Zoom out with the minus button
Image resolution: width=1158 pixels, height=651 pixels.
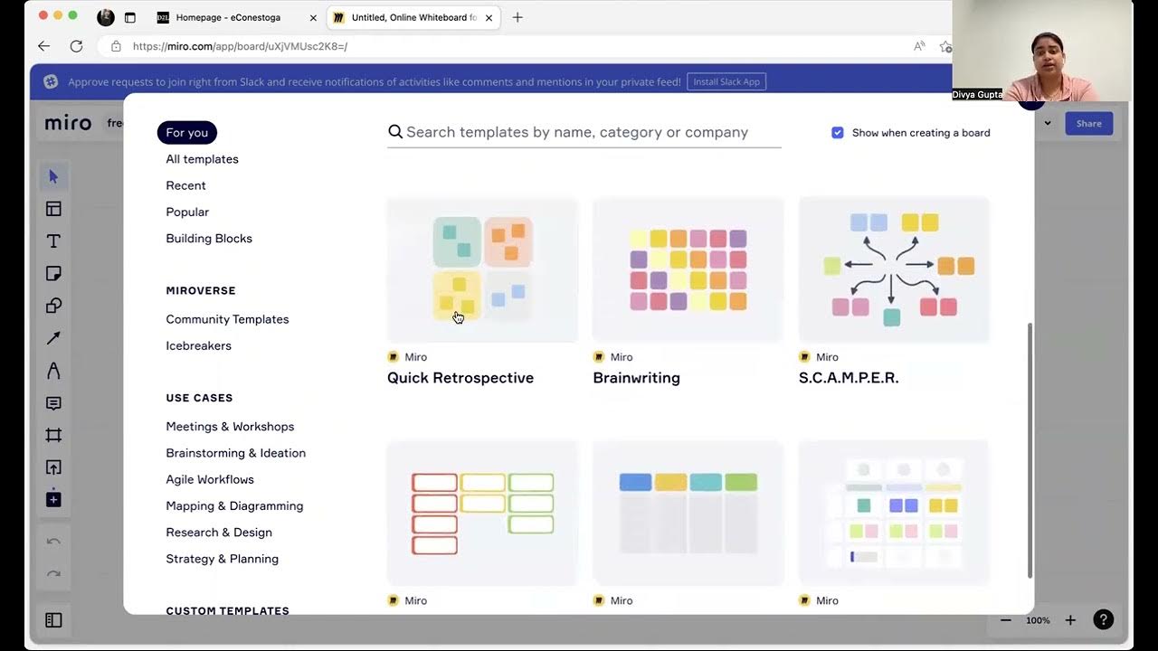(1005, 620)
